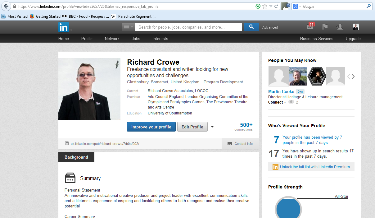Screen dimensions: 375x218
Task: Click the browser back arrow button
Action: click(6, 6)
